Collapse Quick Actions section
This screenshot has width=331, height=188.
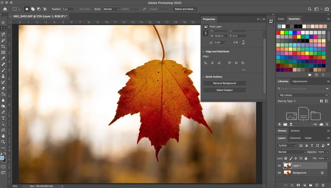tap(203, 77)
